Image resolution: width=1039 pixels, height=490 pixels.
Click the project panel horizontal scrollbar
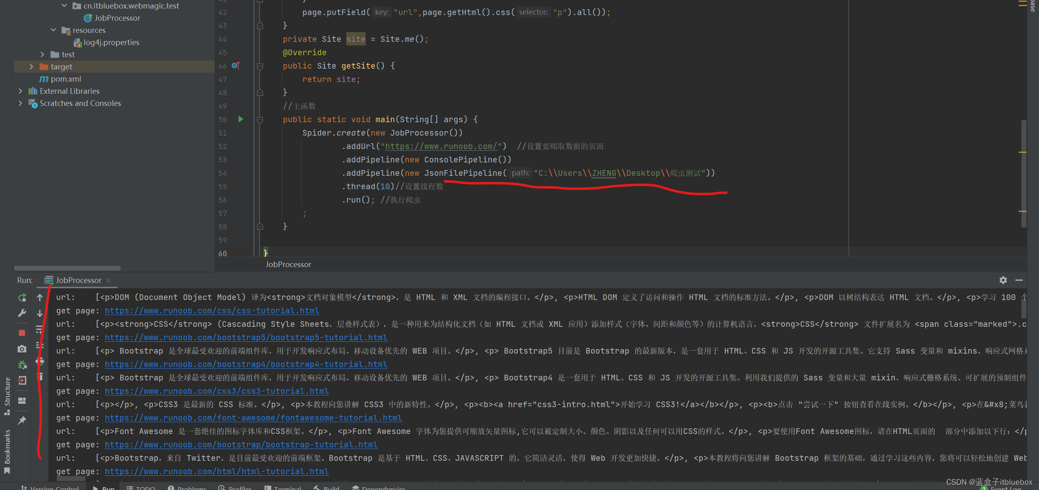[67, 268]
